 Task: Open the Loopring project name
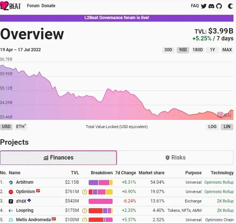(x=25, y=210)
